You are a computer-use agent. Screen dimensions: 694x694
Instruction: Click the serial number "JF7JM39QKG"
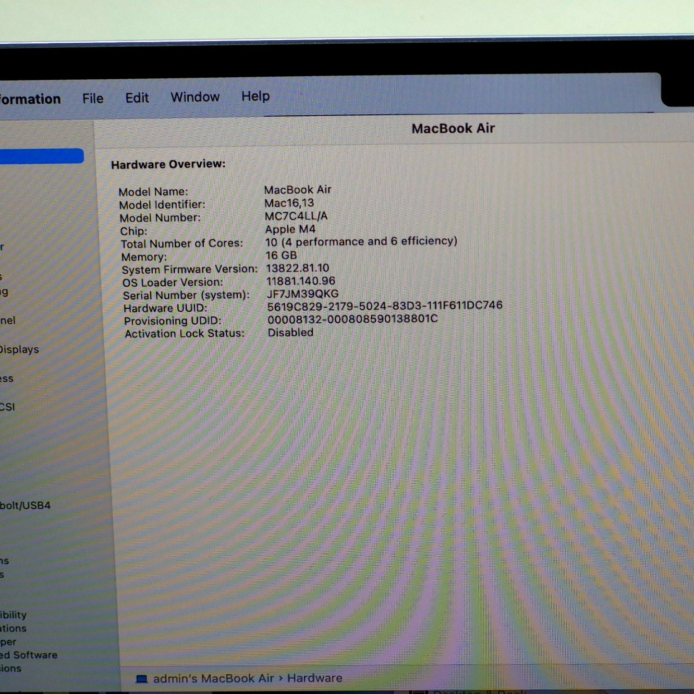tap(303, 294)
